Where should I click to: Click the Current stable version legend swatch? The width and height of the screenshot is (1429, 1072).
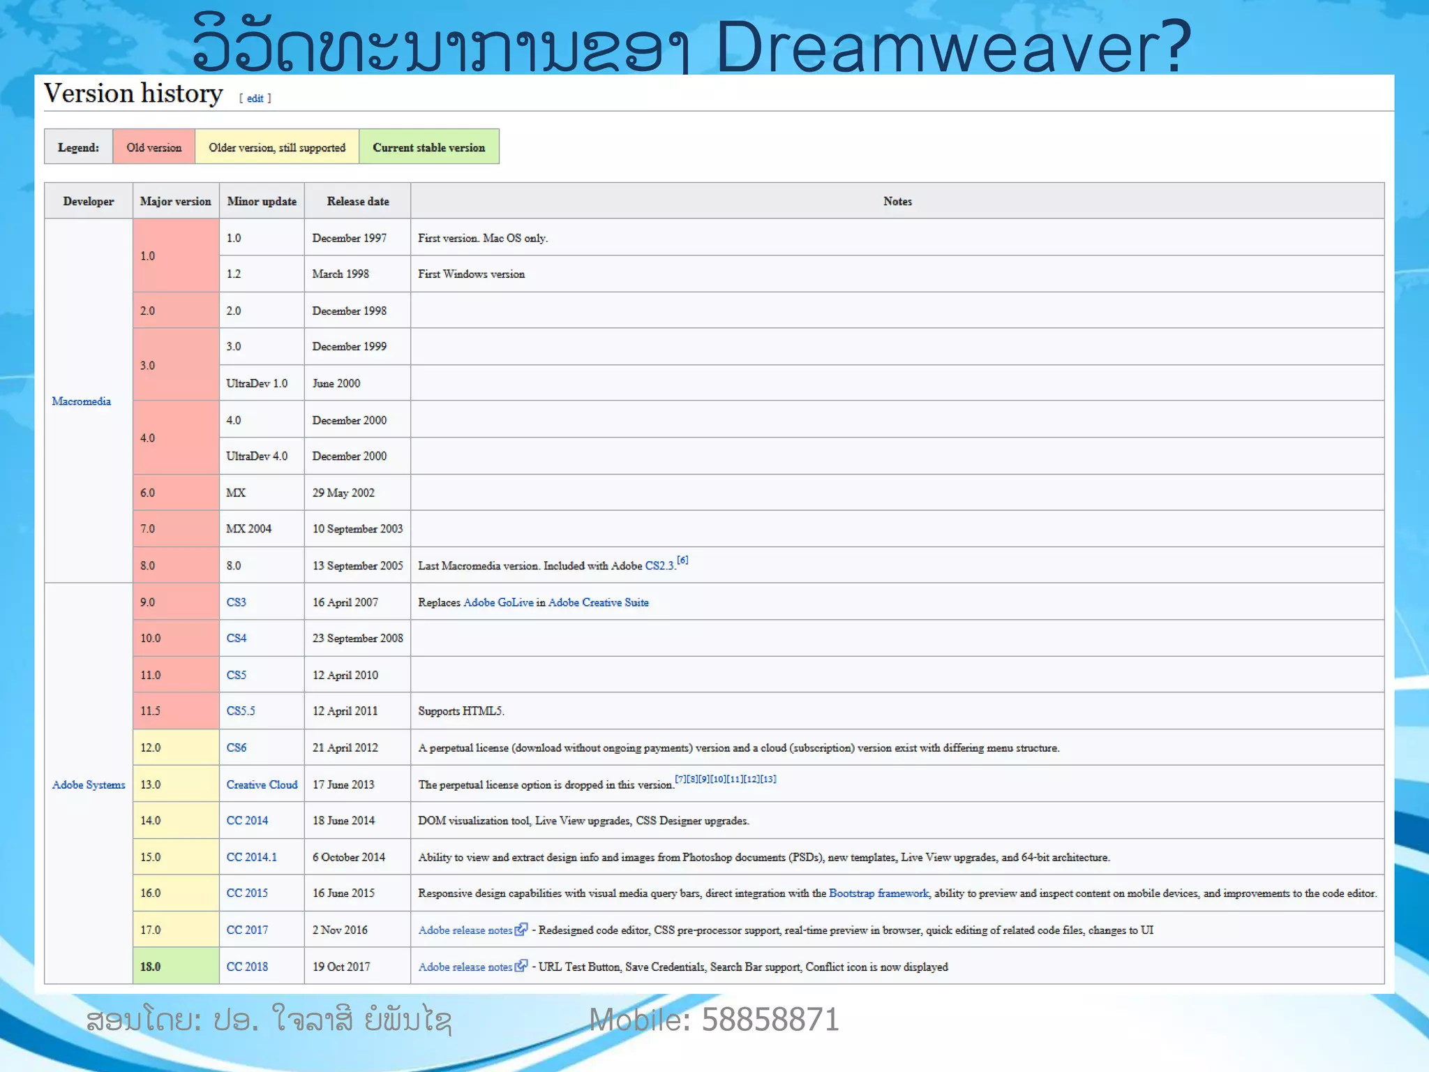(x=428, y=147)
